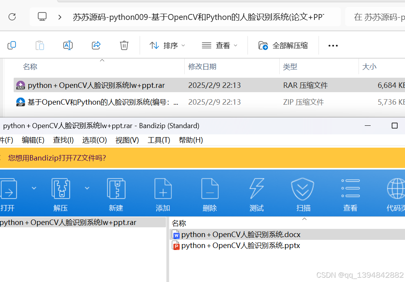Sort by 名称 column in Bandizip file list

(179, 223)
